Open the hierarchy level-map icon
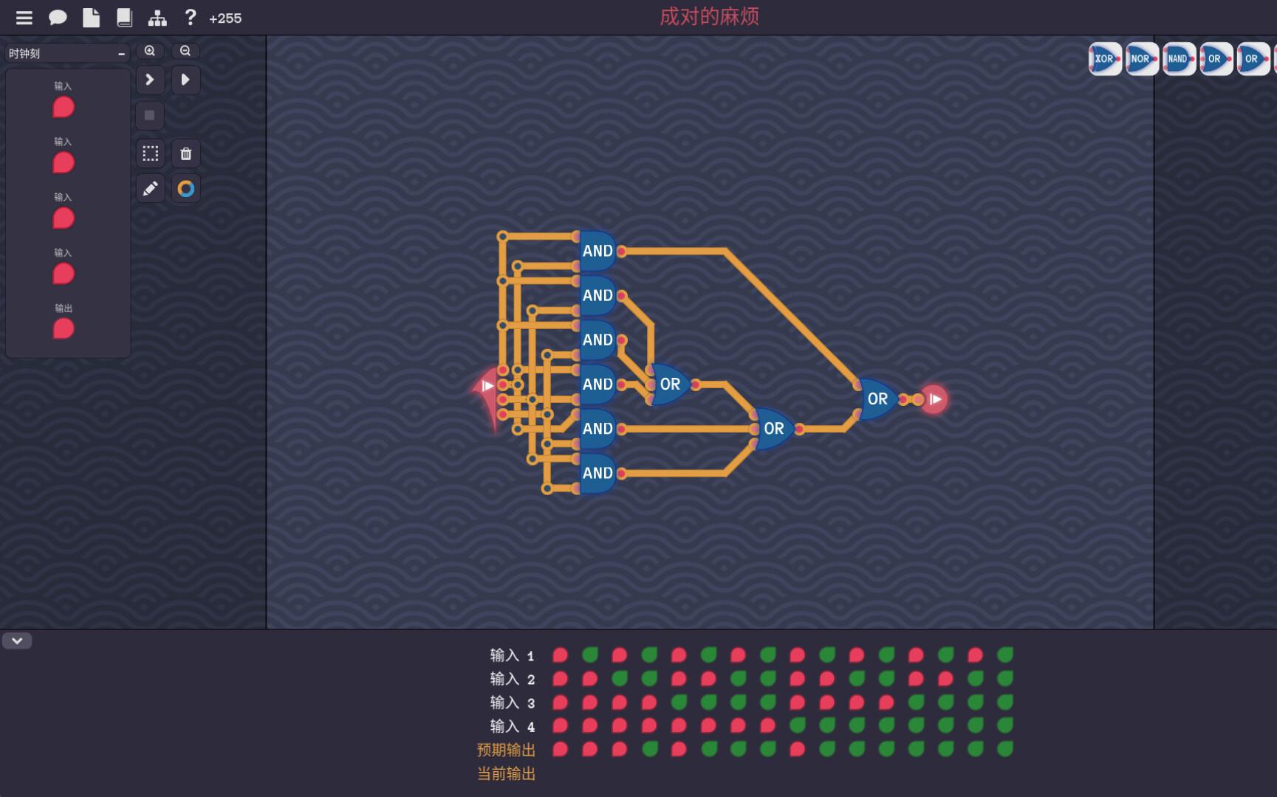Viewport: 1277px width, 797px height. pyautogui.click(x=157, y=18)
